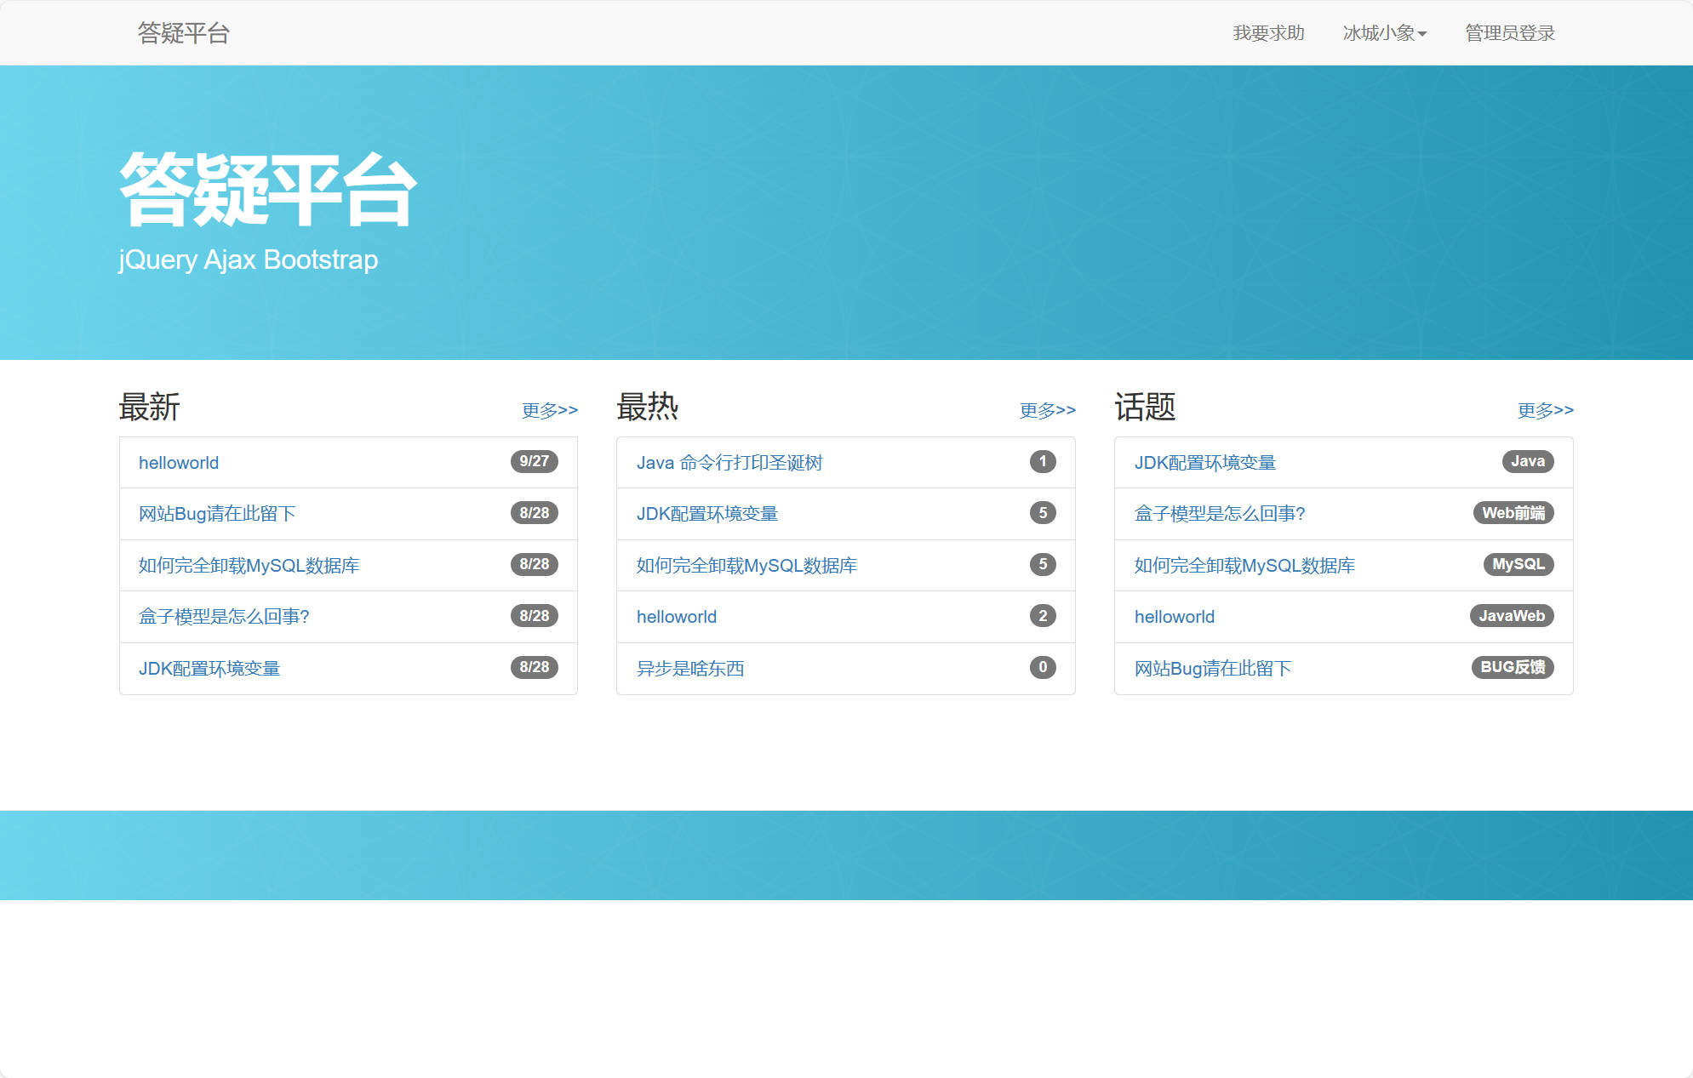Image resolution: width=1693 pixels, height=1078 pixels.
Task: Click 更多>> next to the 最热 section
Action: tap(1046, 410)
